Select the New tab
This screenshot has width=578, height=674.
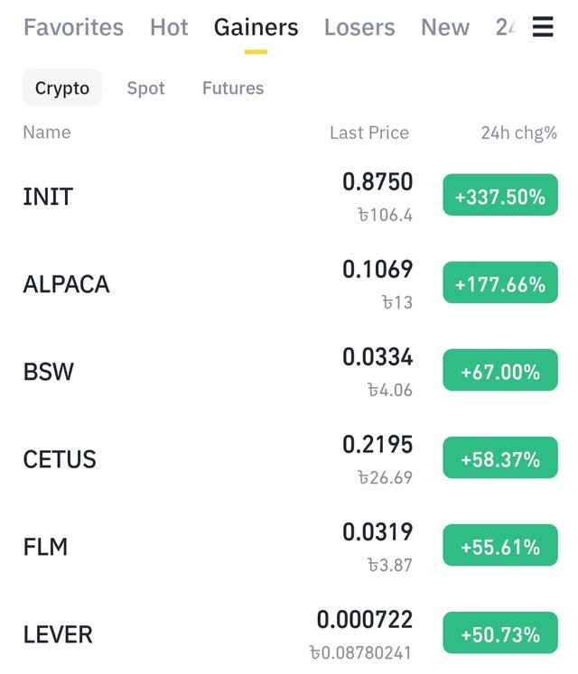(x=445, y=27)
